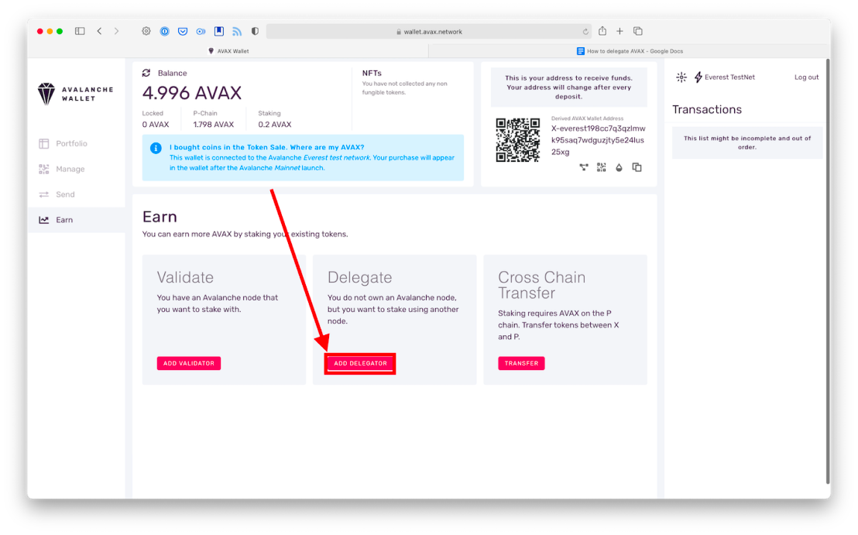Click the Locked 0 AVAX value
The width and height of the screenshot is (858, 535).
coord(156,125)
